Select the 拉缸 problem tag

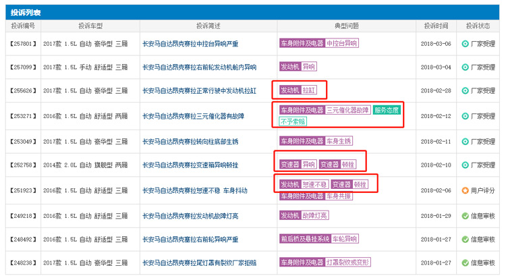tap(308, 90)
